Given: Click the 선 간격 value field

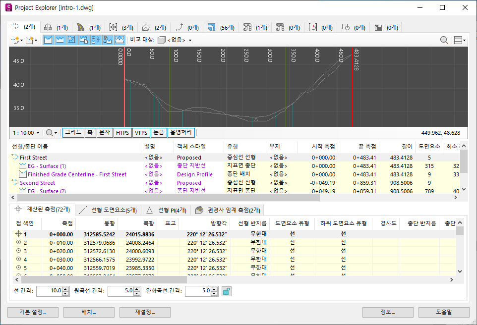Looking at the screenshot, I should 50,291.
